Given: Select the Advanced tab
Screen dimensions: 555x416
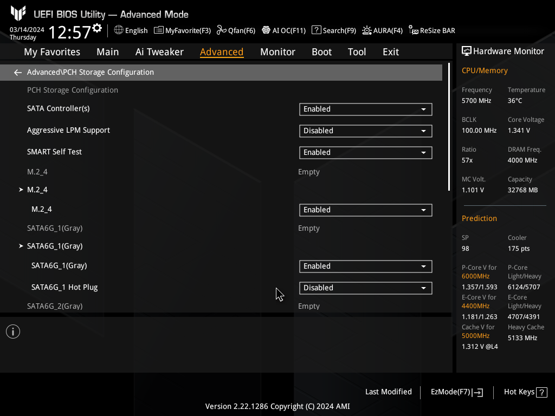Looking at the screenshot, I should pyautogui.click(x=222, y=52).
